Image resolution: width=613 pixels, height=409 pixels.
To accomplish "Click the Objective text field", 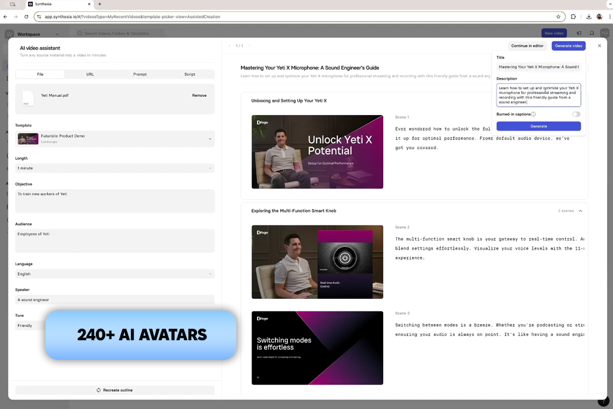I will pos(115,201).
